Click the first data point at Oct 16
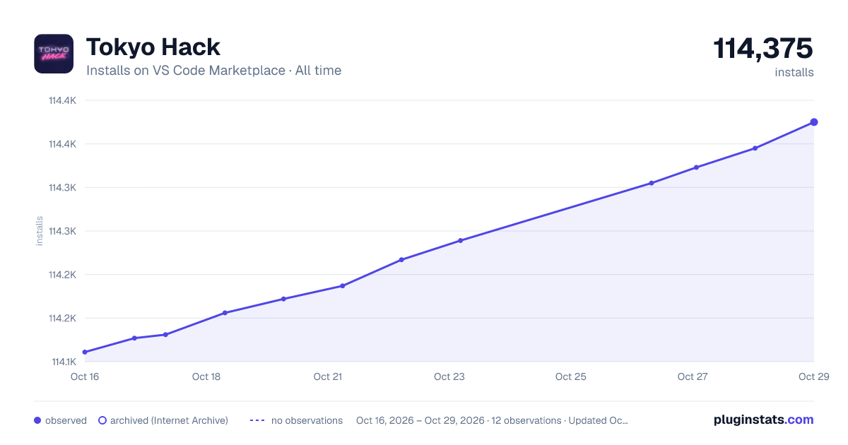The image size is (848, 445). (x=85, y=352)
